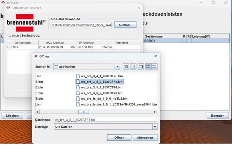Open the Dateityp 'Alle Dateien' dropdown
The height and width of the screenshot is (150, 232).
[x=155, y=127]
